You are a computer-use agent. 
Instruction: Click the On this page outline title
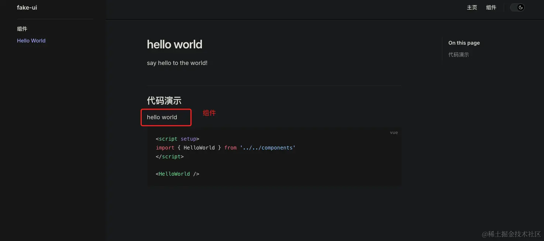464,43
